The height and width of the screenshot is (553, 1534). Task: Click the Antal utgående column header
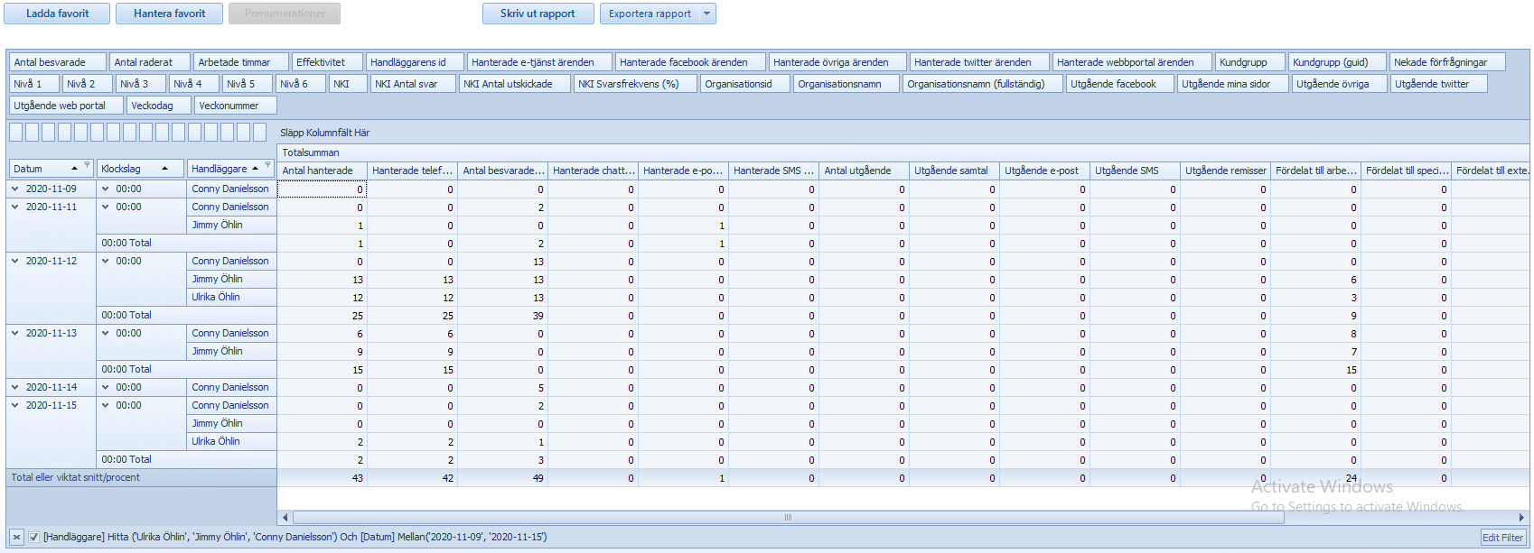[x=864, y=171]
